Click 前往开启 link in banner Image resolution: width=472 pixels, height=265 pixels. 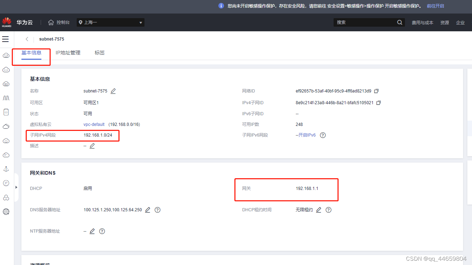tap(435, 6)
